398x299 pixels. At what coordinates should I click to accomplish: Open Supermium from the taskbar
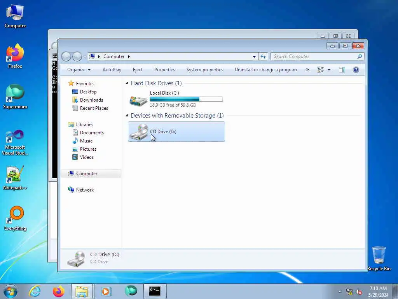point(131,291)
